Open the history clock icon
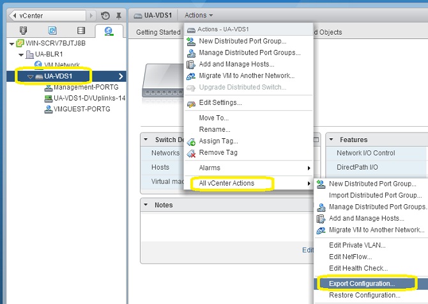 105,15
